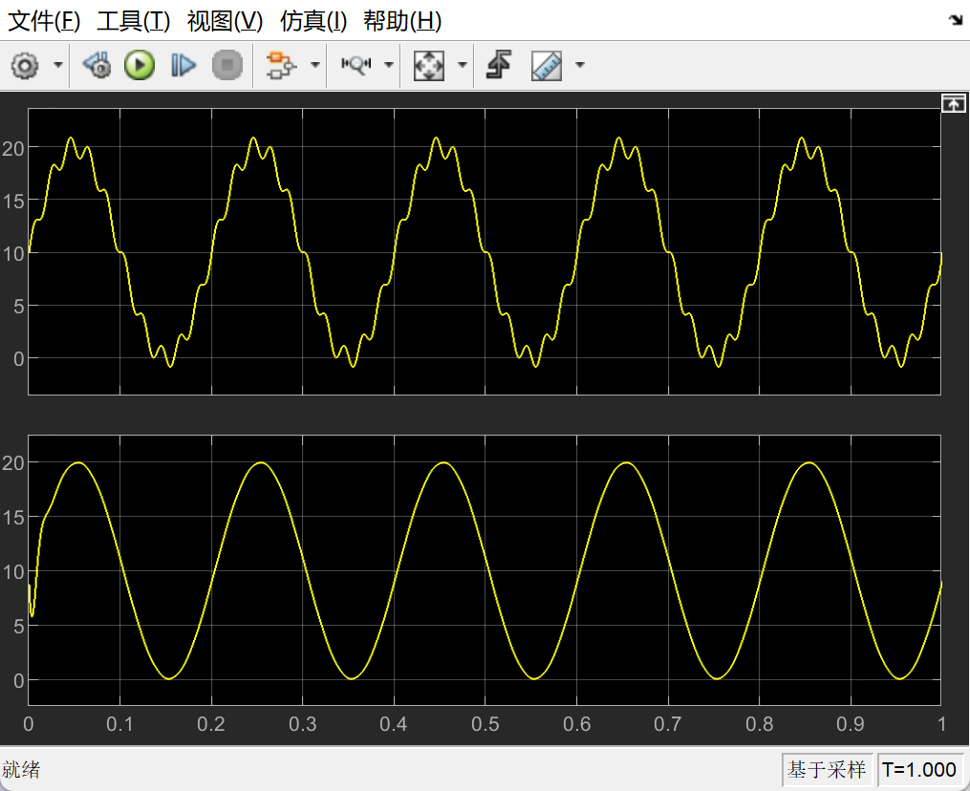
Task: Click the step forward button
Action: (183, 65)
